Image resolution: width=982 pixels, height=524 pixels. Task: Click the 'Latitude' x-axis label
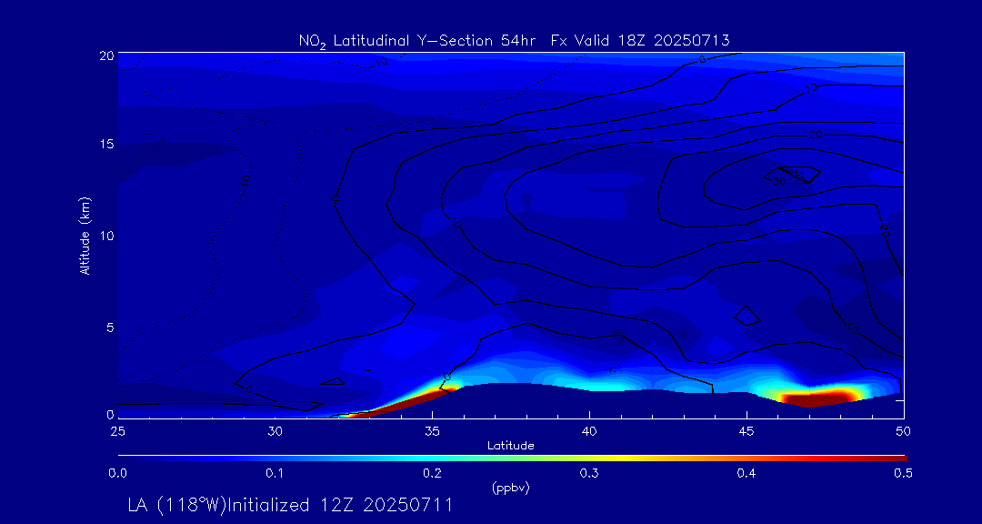tap(510, 446)
